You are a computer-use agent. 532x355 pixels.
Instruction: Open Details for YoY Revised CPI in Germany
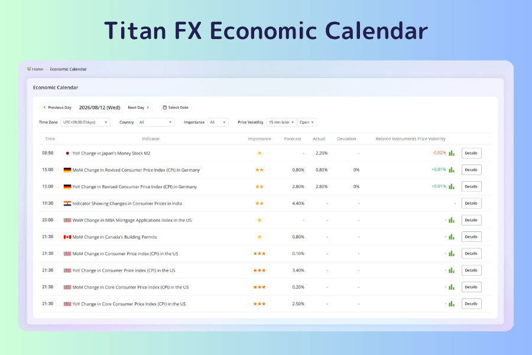point(471,186)
